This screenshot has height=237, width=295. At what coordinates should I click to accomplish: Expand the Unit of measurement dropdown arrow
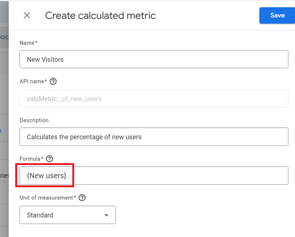pyautogui.click(x=106, y=215)
